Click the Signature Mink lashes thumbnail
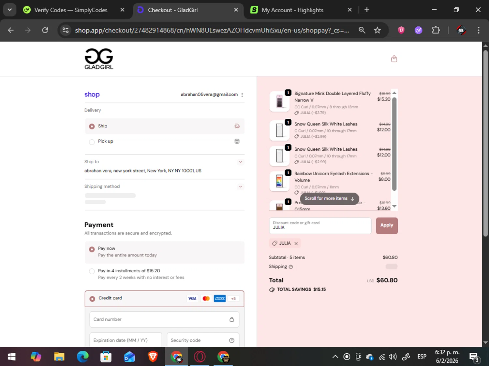This screenshot has width=489, height=366. coord(279,101)
